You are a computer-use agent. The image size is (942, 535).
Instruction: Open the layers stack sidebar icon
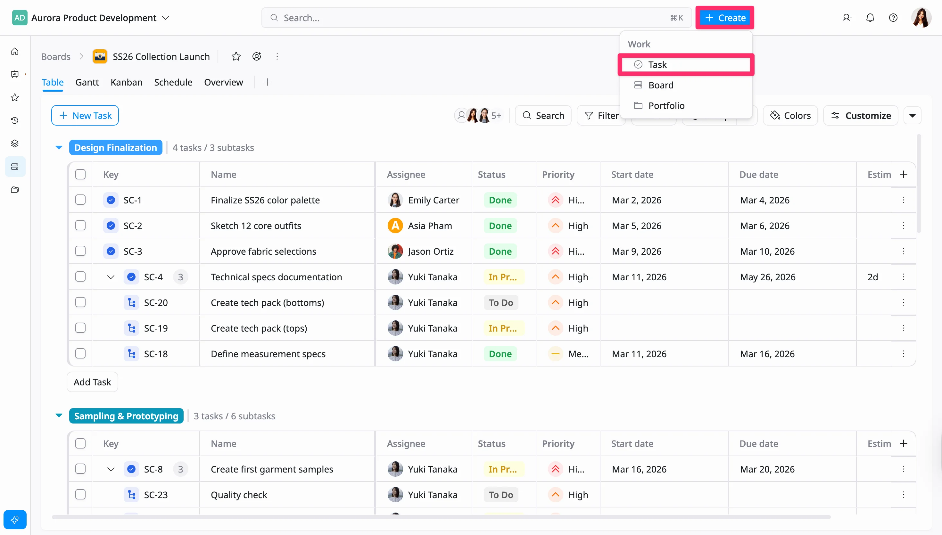(x=15, y=143)
